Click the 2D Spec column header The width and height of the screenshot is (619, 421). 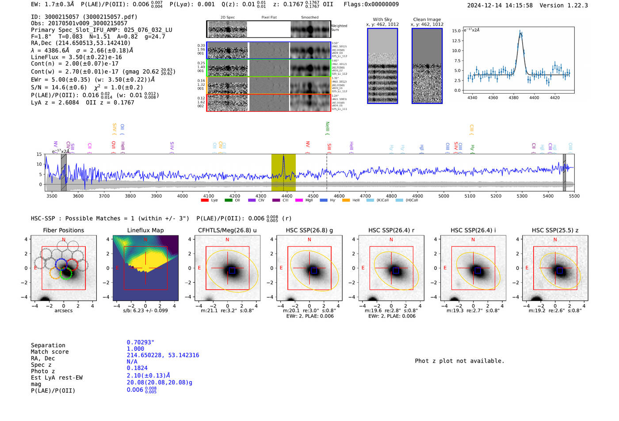(x=228, y=17)
